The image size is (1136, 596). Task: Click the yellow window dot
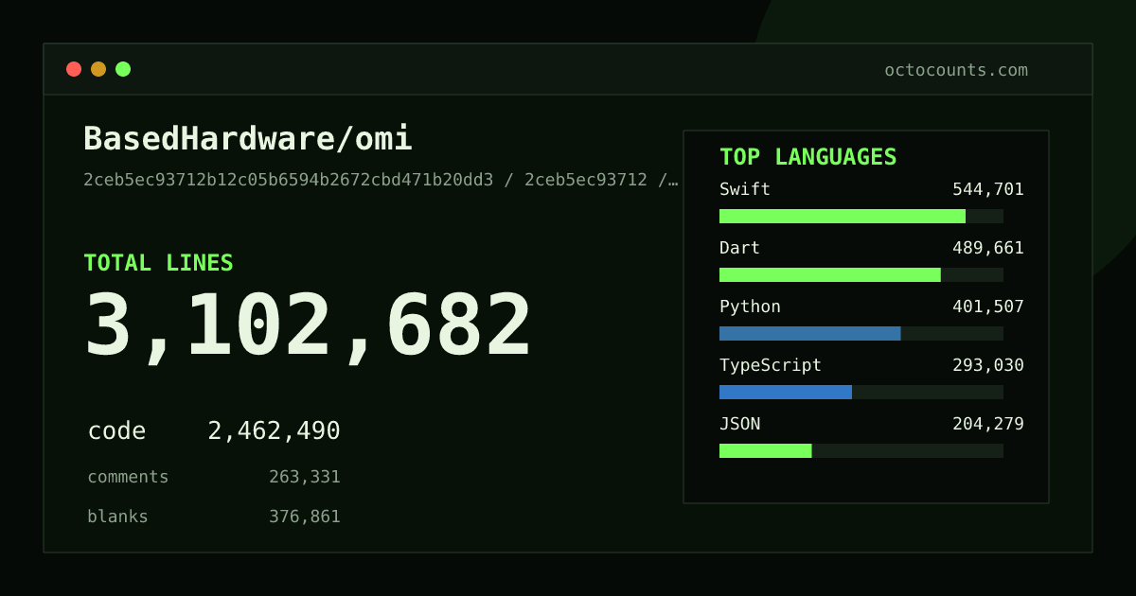click(98, 69)
